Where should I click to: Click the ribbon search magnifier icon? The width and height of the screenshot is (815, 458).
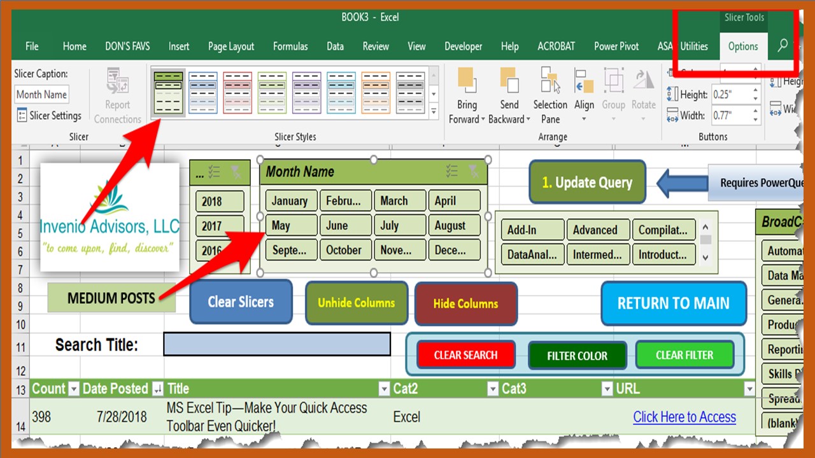tap(783, 46)
